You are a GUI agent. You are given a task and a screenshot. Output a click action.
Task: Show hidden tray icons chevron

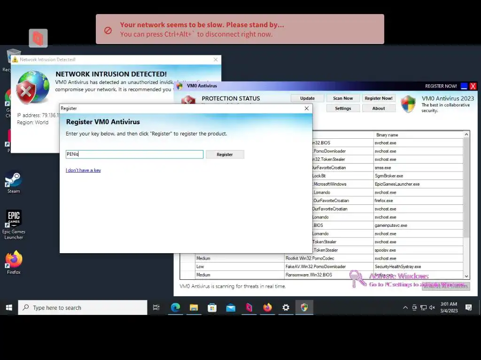405,307
